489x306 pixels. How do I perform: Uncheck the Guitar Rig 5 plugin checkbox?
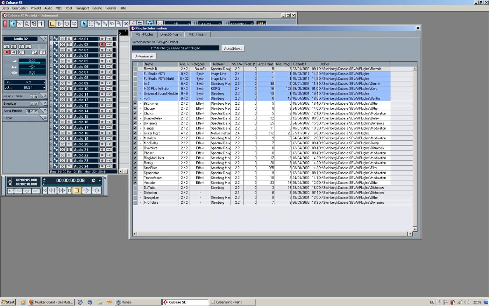click(x=135, y=133)
